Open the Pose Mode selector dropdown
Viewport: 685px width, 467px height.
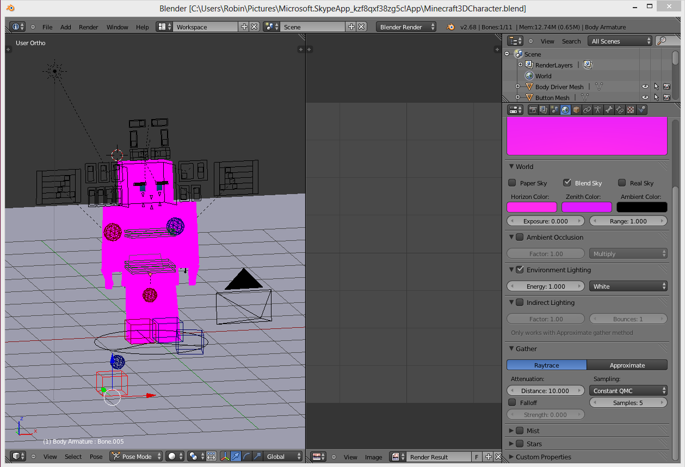pos(136,457)
